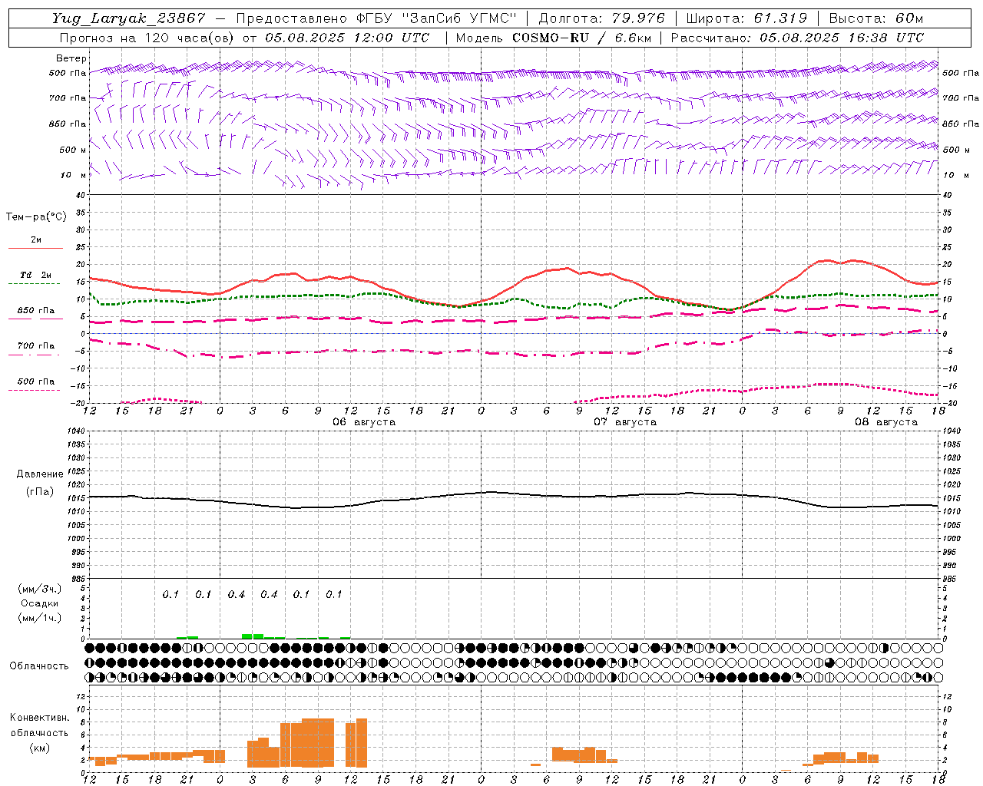Screen dimensions: 983x786
Task: Click the 07 августа date label
Action: tap(625, 422)
